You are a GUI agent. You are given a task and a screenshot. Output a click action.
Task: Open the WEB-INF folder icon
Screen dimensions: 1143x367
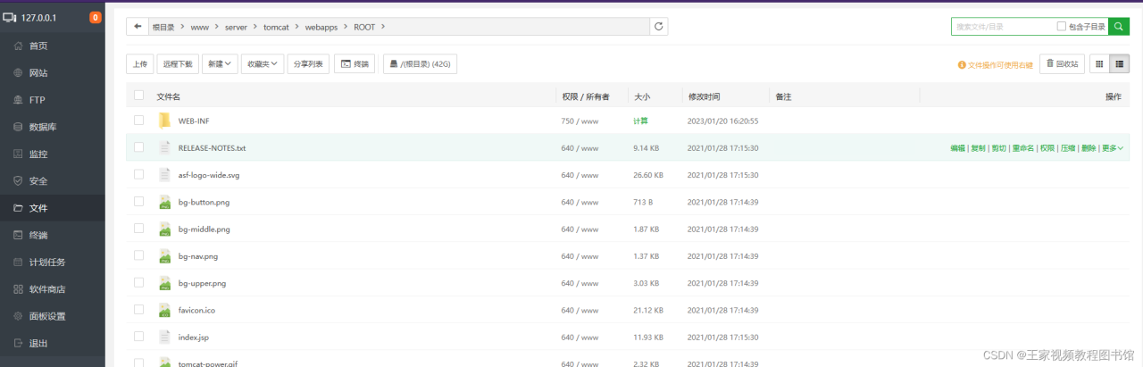click(x=164, y=121)
